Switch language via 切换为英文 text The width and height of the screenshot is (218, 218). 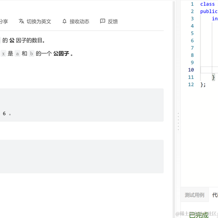click(39, 21)
